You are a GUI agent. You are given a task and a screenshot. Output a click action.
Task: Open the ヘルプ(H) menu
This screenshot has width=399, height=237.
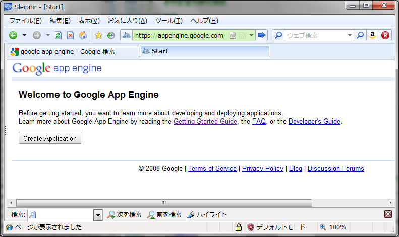click(x=204, y=21)
